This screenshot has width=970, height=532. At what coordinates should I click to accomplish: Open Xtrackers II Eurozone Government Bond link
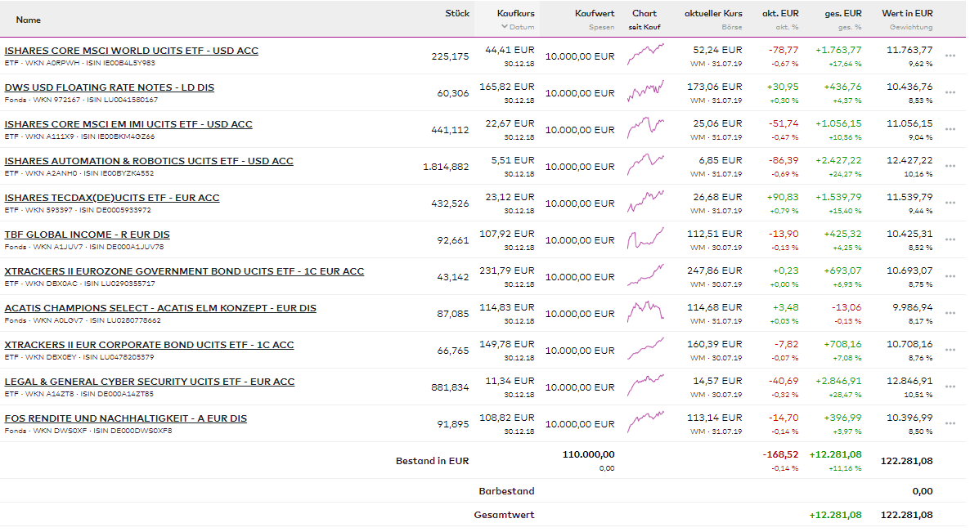(x=184, y=271)
